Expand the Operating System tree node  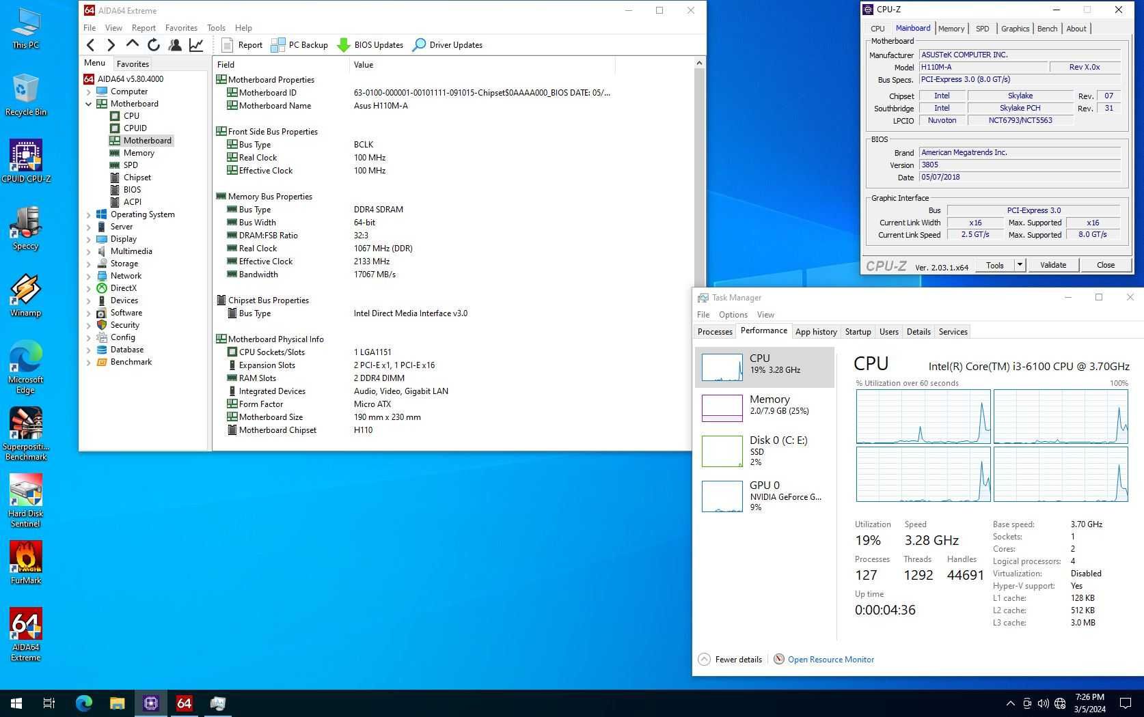(88, 214)
